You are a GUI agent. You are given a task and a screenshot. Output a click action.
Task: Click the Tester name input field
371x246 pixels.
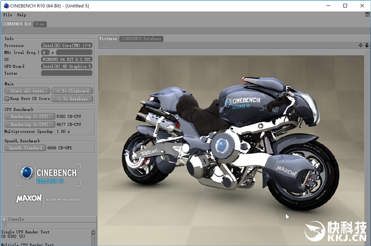tap(67, 73)
